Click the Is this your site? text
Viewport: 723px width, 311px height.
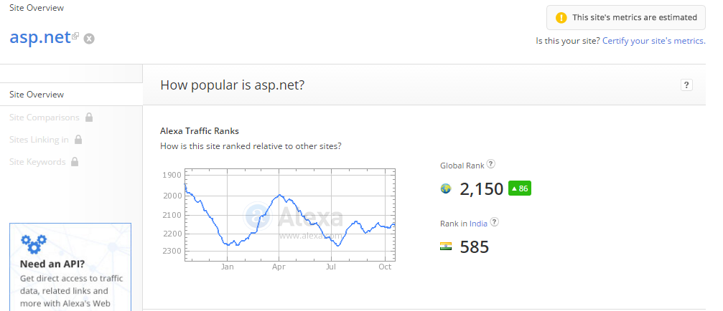(x=568, y=40)
